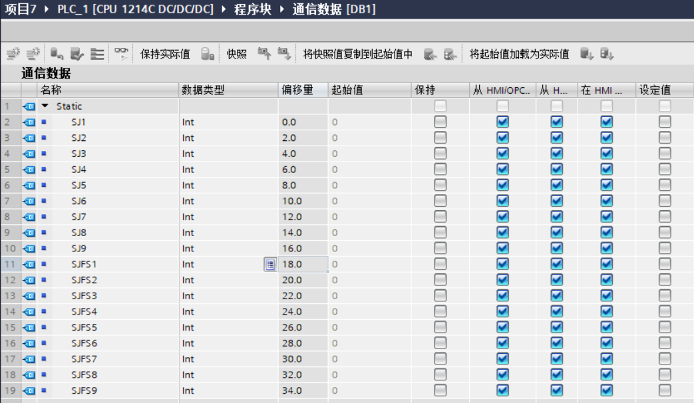The width and height of the screenshot is (694, 403).
Task: Click second icon after 将起始值加载为实际值
Action: coord(606,54)
